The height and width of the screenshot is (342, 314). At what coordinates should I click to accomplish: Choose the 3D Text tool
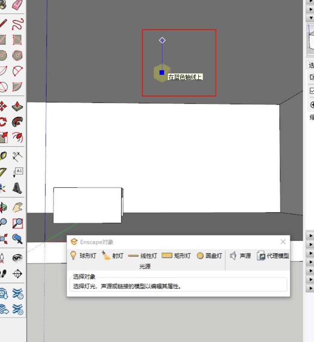point(17,188)
